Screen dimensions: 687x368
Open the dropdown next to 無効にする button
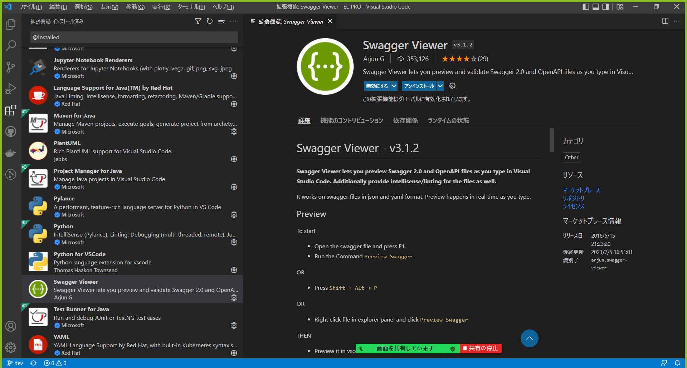[x=394, y=86]
